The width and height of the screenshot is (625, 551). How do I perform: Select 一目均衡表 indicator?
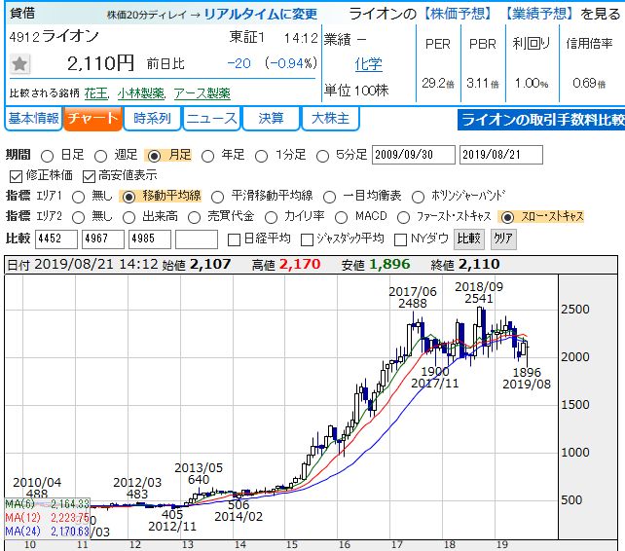click(x=329, y=197)
